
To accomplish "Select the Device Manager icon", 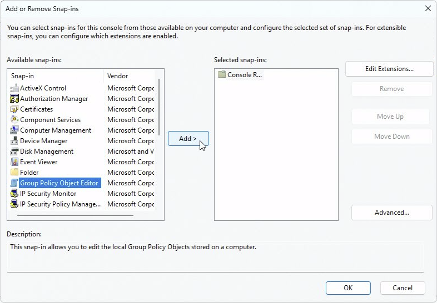I will (x=14, y=141).
